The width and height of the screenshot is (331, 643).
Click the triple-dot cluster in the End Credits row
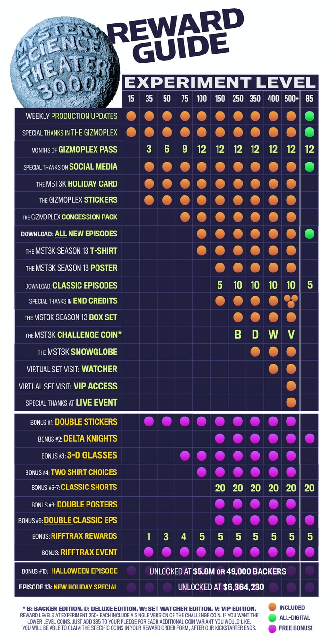pyautogui.click(x=291, y=300)
